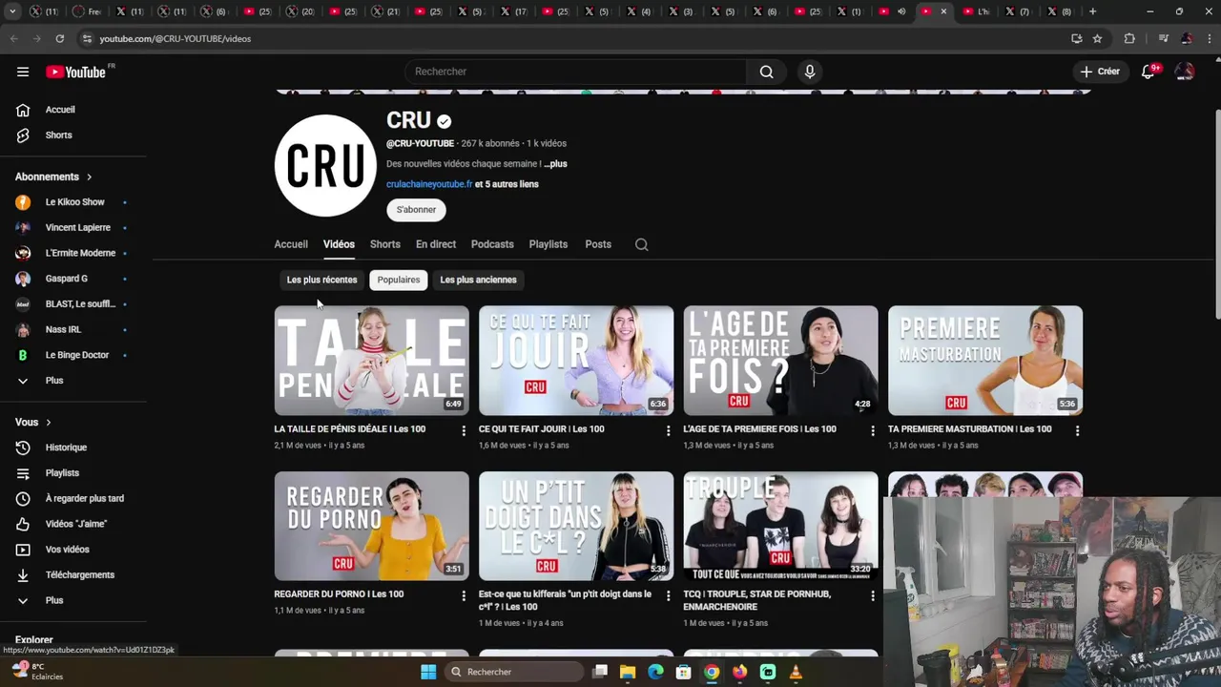Click the Windows taskbar Rechercher box
This screenshot has width=1221, height=687.
click(x=515, y=672)
